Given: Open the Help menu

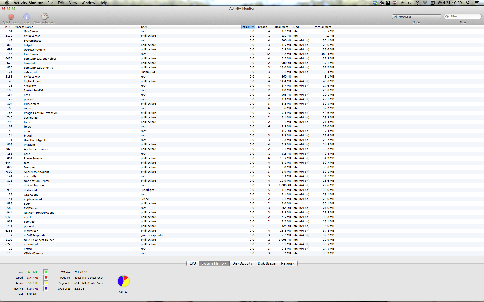Looking at the screenshot, I should (103, 3).
